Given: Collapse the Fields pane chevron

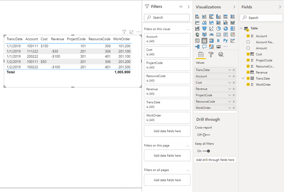Looking at the screenshot, I should point(280,7).
